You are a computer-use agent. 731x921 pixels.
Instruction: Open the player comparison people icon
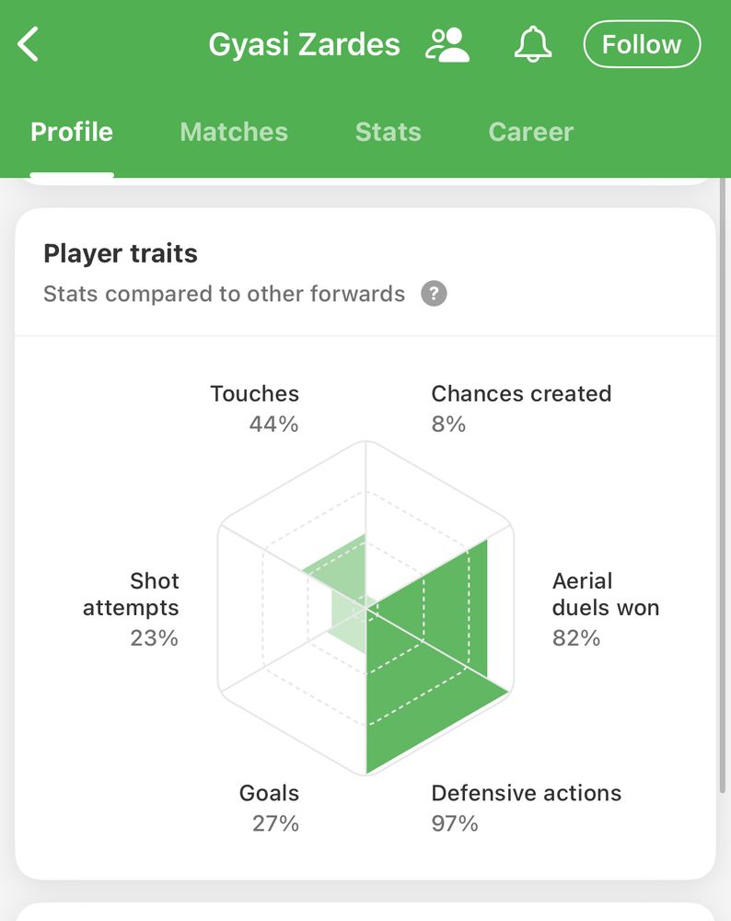pos(447,44)
